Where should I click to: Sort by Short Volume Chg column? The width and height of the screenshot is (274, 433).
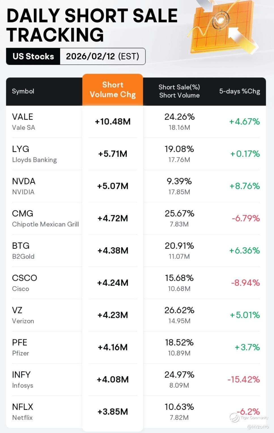pyautogui.click(x=112, y=90)
